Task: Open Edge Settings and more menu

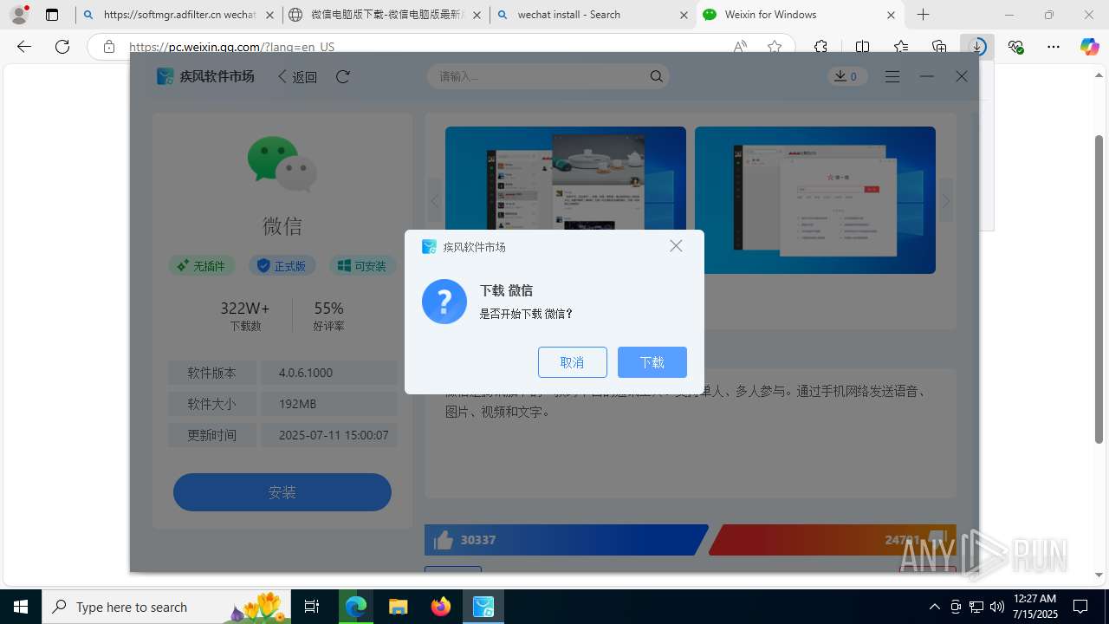Action: pos(1054,47)
